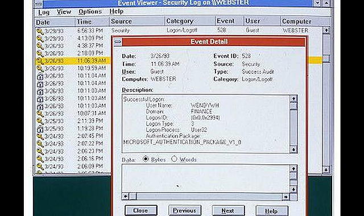
Task: Click the 1:19:28 PM time entry
Action: pyautogui.click(x=90, y=128)
